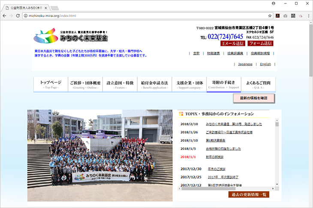Open Chrome's three-dot menu

tap(308, 16)
